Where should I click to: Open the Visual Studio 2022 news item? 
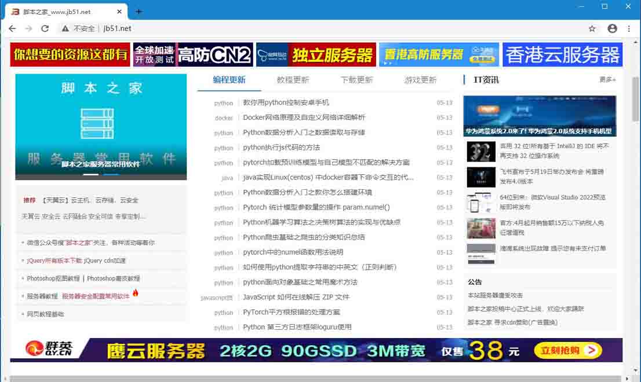553,202
